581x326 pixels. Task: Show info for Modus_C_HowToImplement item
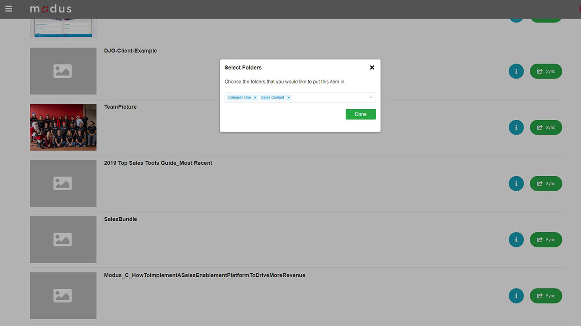516,296
